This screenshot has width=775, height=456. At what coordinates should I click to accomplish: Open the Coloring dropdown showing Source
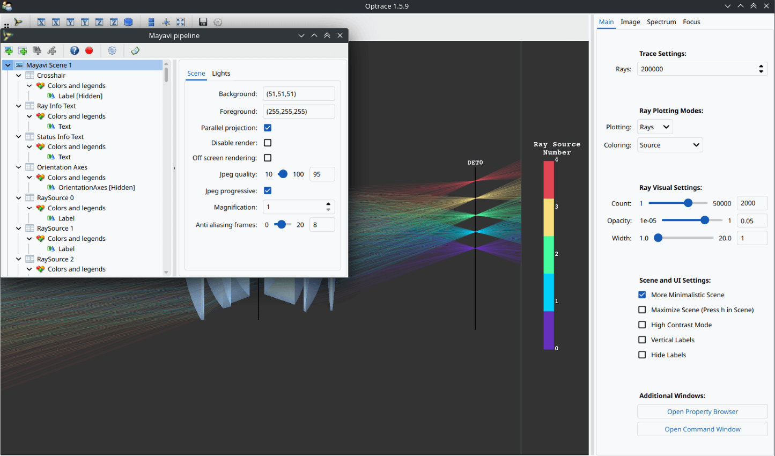(670, 145)
